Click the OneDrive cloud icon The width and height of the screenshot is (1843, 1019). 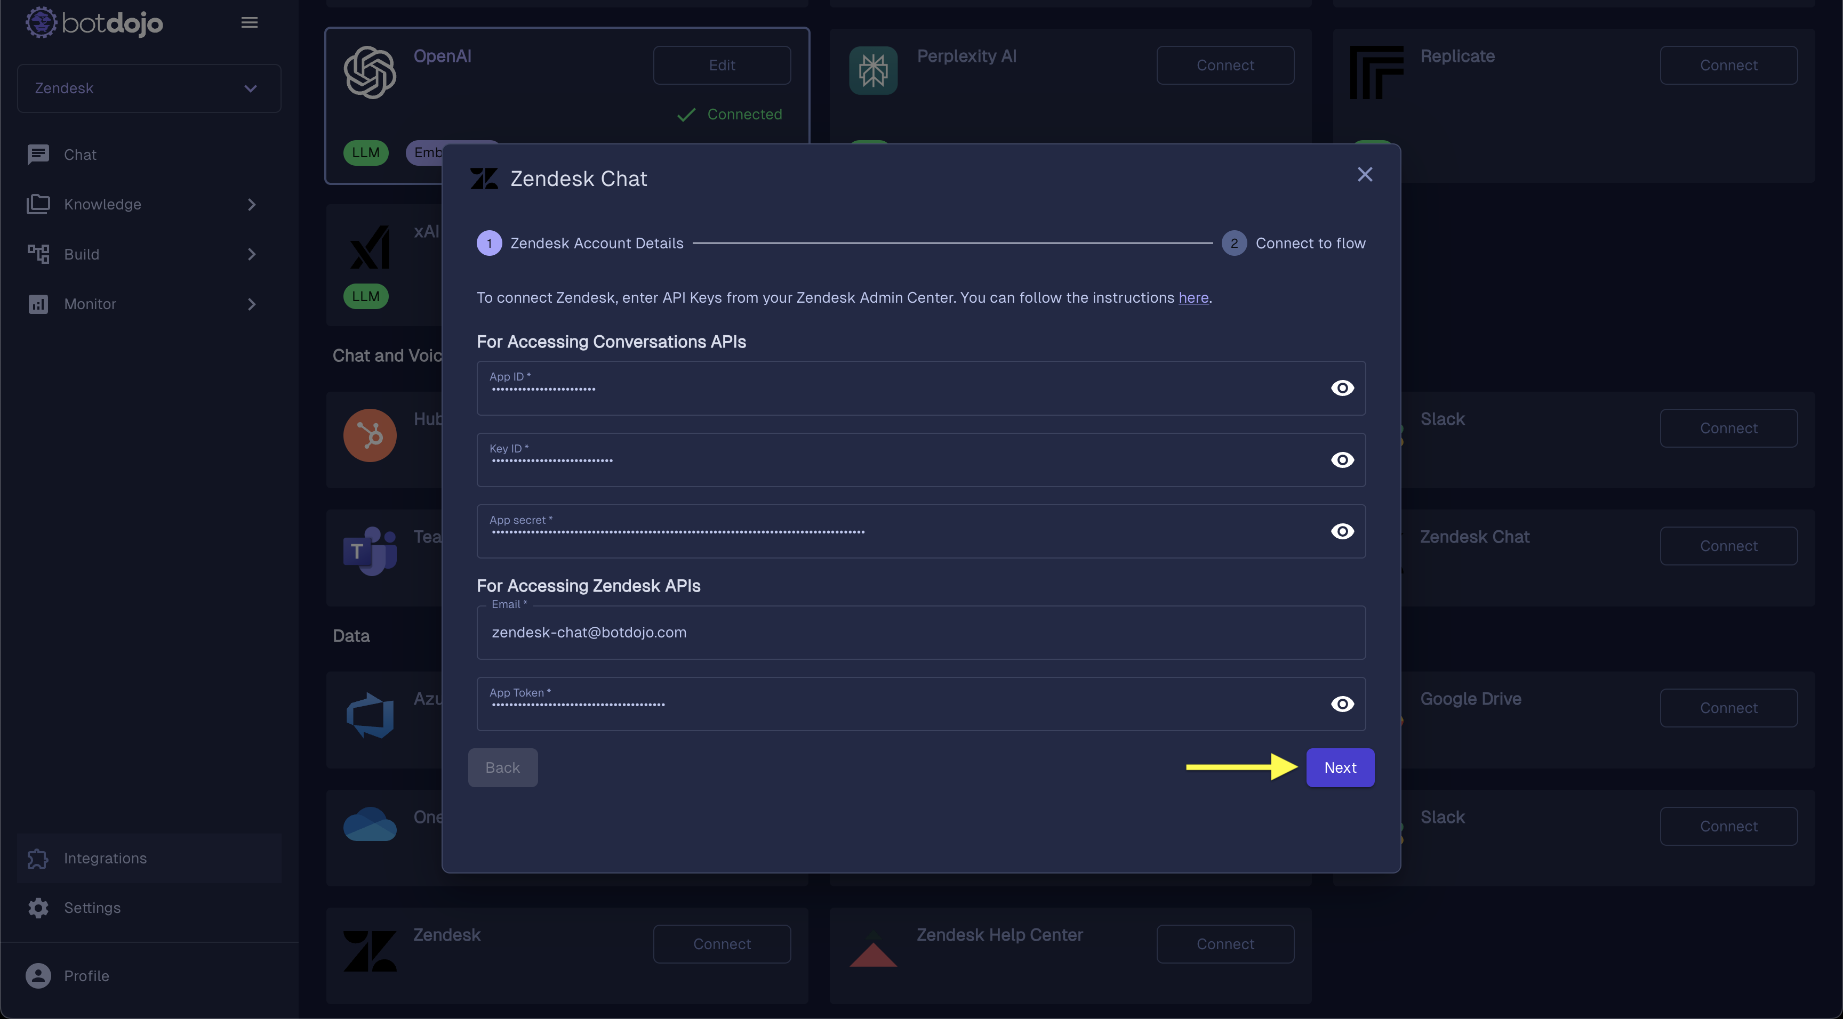click(370, 824)
